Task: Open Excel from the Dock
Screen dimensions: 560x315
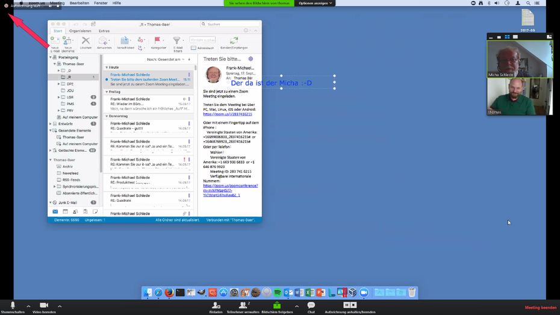Action: point(310,293)
